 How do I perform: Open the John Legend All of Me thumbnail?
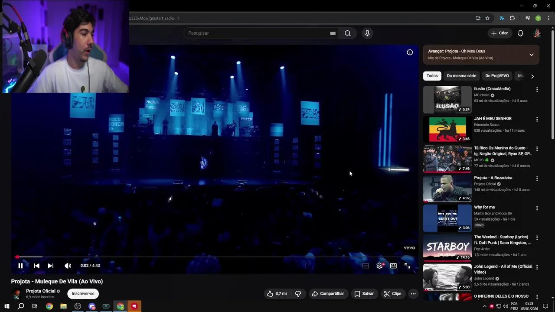447,277
